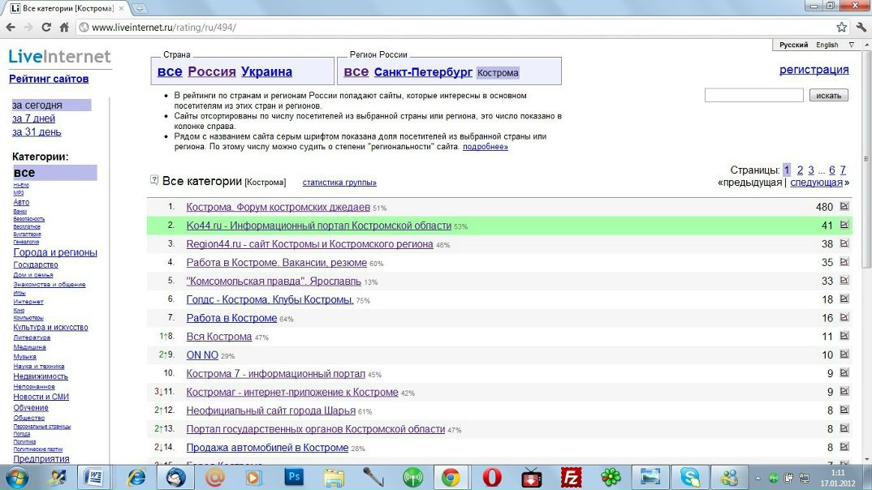The width and height of the screenshot is (872, 490).
Task: Open 'Продажа автомобилей в Костроме' link
Action: (x=267, y=447)
